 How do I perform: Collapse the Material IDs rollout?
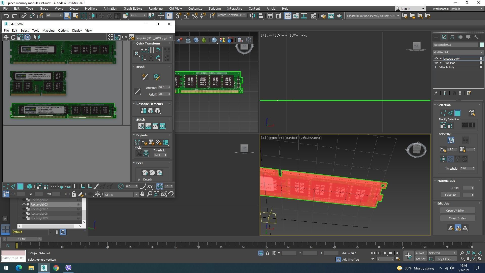[x=435, y=181]
